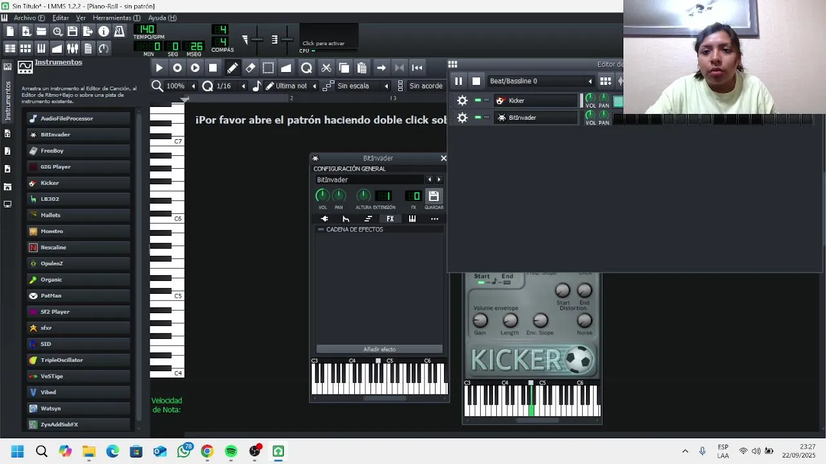Image resolution: width=826 pixels, height=464 pixels.
Task: Open the Archivo menu
Action: (x=28, y=17)
